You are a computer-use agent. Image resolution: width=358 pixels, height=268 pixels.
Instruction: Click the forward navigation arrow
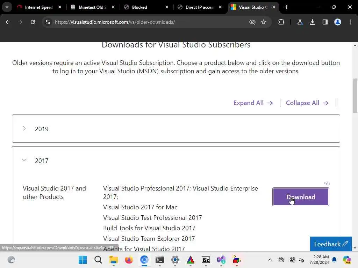click(20, 22)
